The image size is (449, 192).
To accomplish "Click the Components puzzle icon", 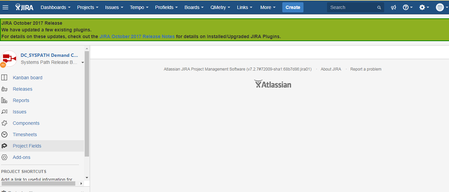I will click(4, 123).
